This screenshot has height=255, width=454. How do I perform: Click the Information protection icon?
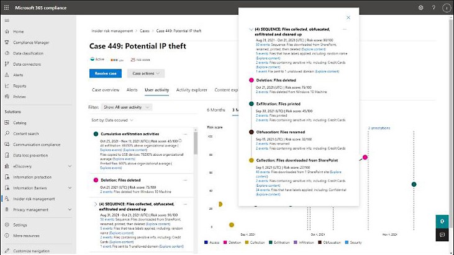tap(7, 177)
